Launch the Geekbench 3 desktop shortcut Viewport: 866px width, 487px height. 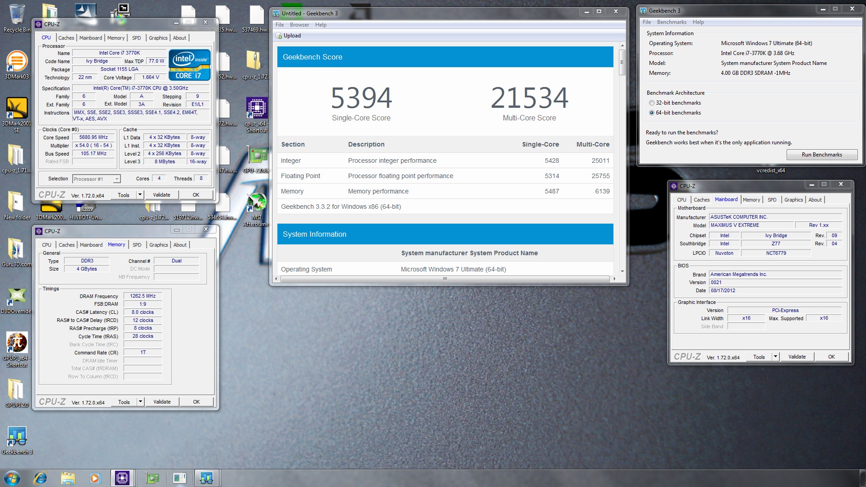(x=17, y=440)
